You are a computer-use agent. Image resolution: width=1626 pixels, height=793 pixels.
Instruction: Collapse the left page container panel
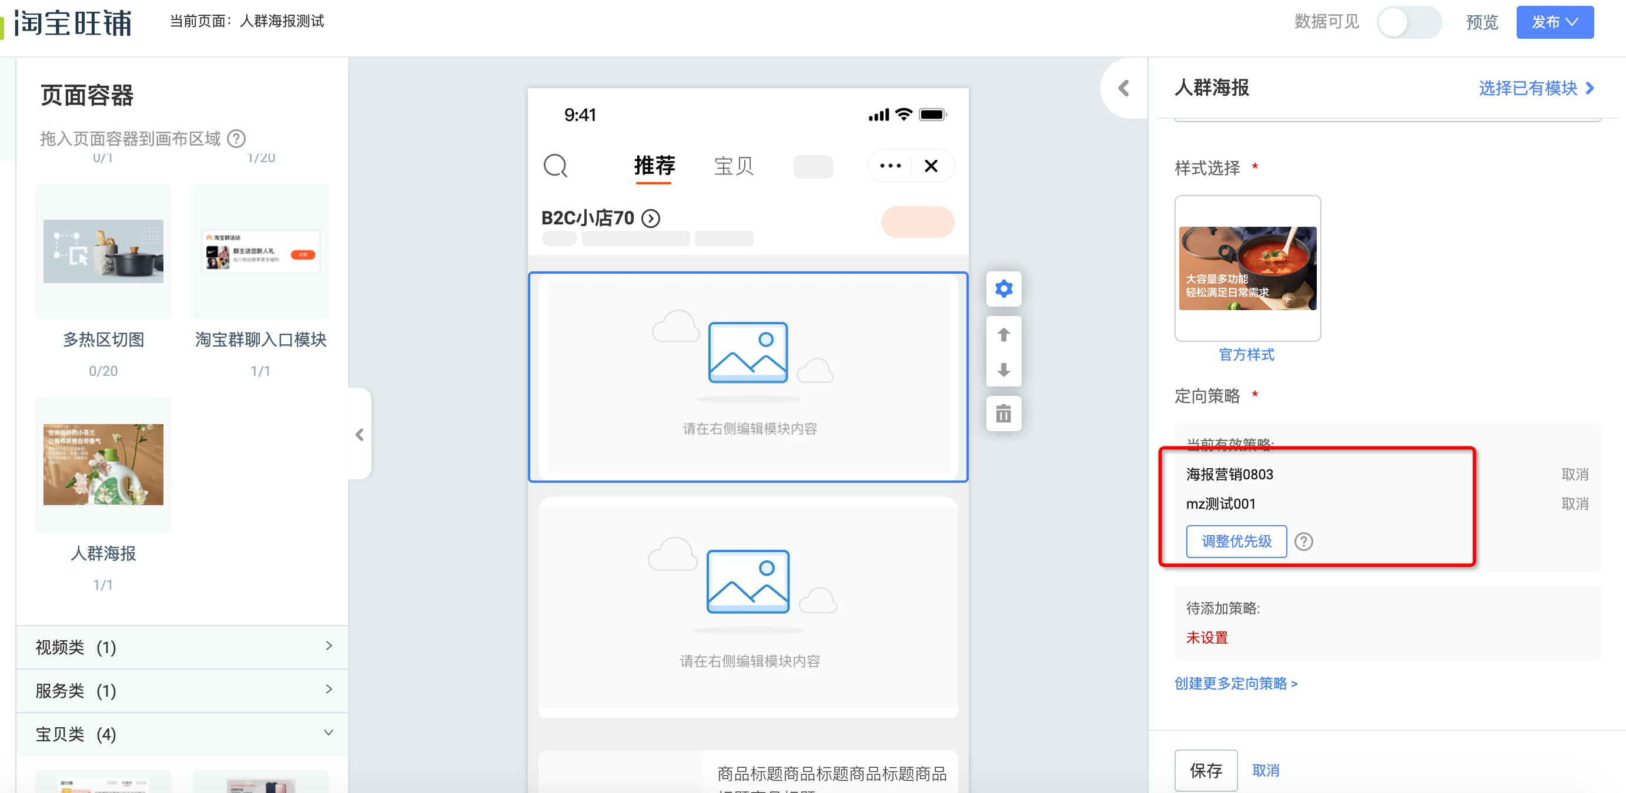click(x=360, y=434)
